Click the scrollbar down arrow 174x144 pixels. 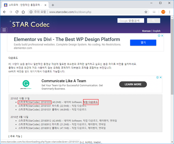point(172,142)
